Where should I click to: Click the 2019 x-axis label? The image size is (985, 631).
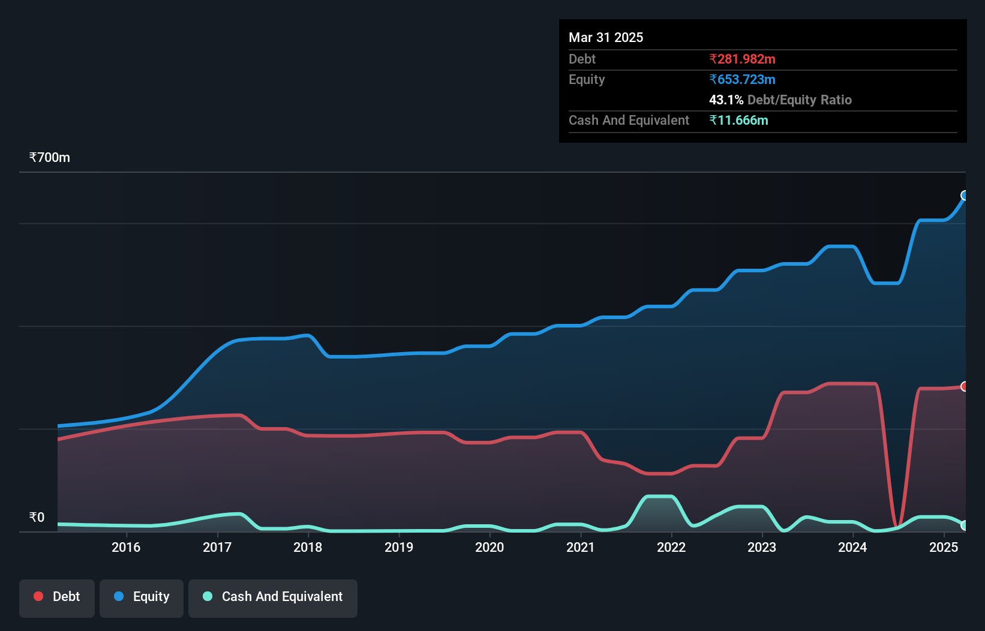coord(399,547)
